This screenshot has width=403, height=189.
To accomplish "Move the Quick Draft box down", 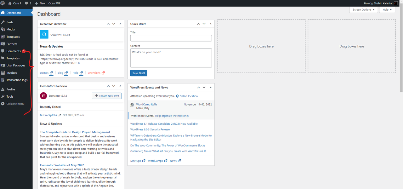I will (204, 24).
